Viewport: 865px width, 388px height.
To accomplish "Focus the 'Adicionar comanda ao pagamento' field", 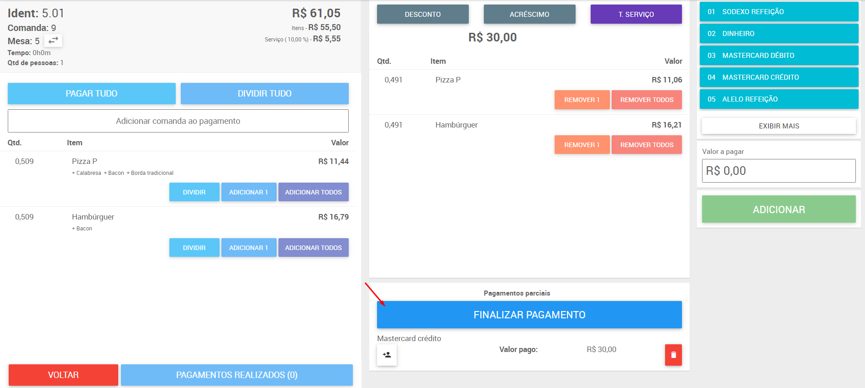I will 178,121.
